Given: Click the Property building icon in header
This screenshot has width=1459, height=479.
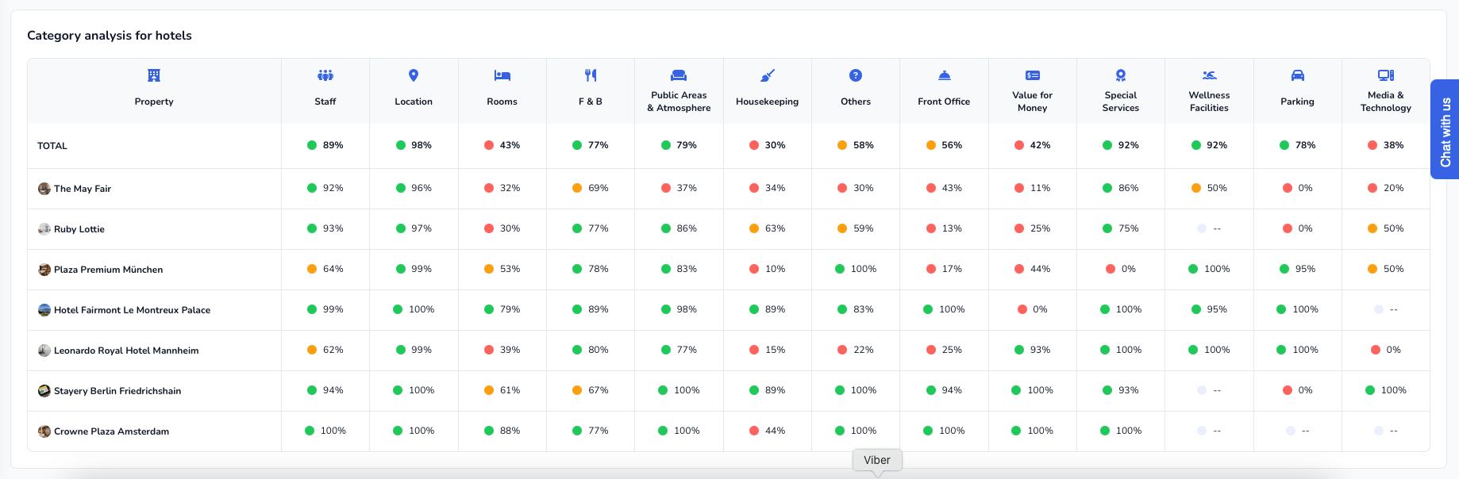Looking at the screenshot, I should [x=154, y=75].
